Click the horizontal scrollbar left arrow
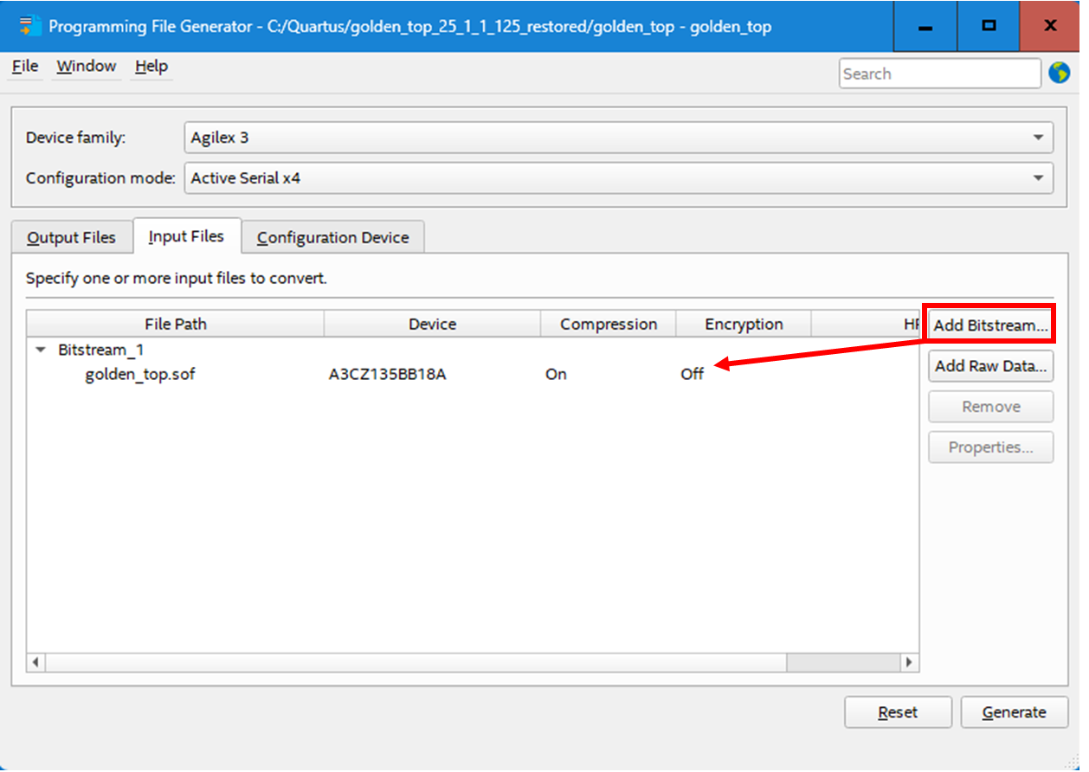1089x772 pixels. (35, 662)
